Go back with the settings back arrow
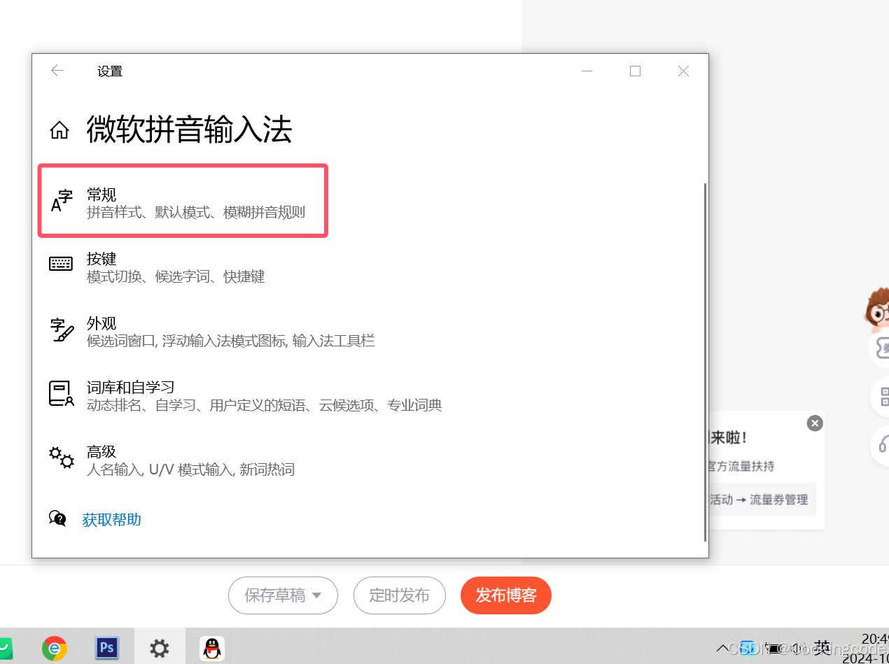Image resolution: width=889 pixels, height=664 pixels. [57, 71]
